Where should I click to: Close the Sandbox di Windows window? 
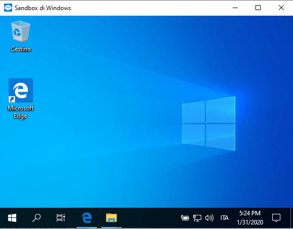coord(281,8)
